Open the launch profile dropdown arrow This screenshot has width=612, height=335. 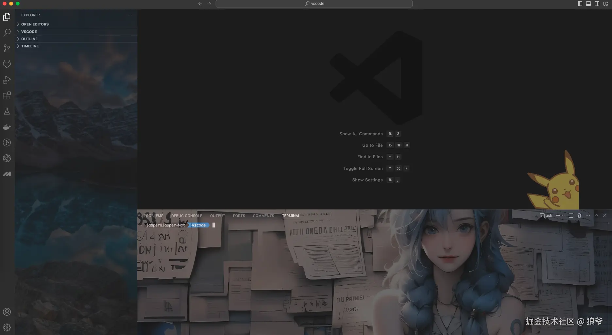(x=563, y=215)
